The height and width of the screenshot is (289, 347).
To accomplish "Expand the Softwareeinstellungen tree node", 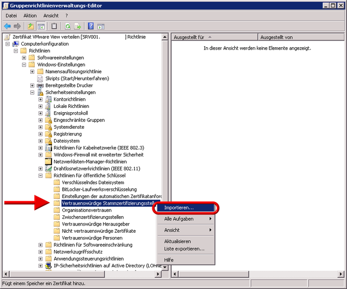I will click(x=24, y=58).
